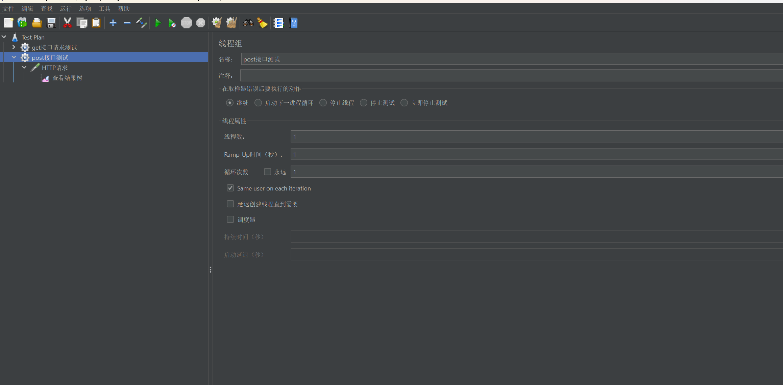This screenshot has width=783, height=385.
Task: Click Start no pauses icon
Action: (172, 23)
